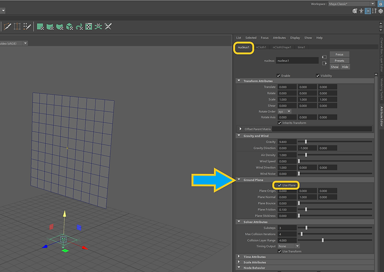This screenshot has width=384, height=272.
Task: Select the 3D Grab UV tool icon
Action: (x=98, y=27)
